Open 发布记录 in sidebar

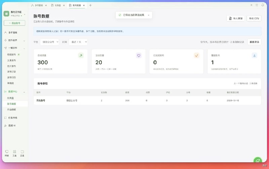(11, 72)
